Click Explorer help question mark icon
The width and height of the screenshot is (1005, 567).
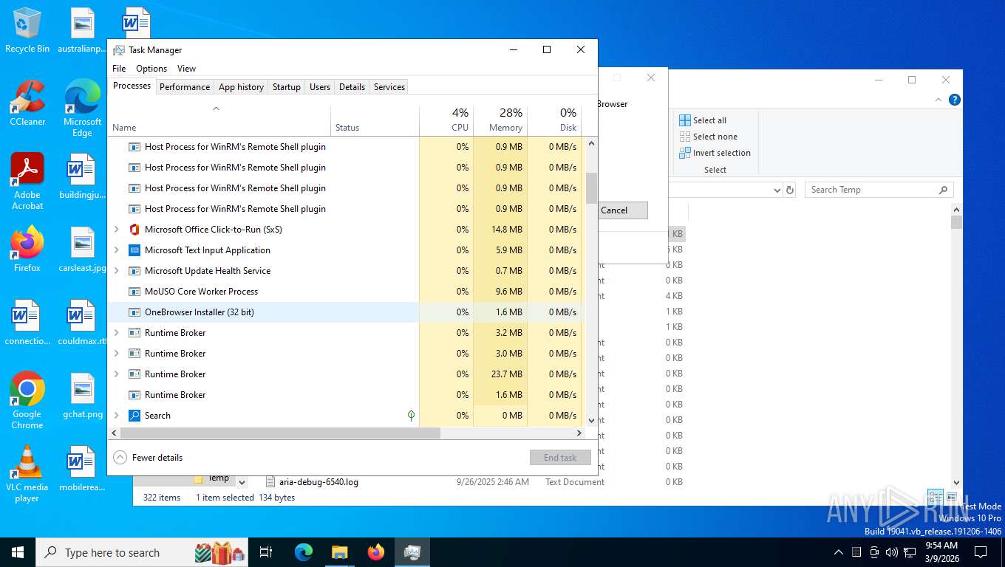coord(955,100)
